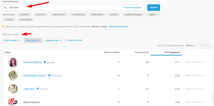Open John Holl author name link
Screen dimensions: 214x106
29,89
